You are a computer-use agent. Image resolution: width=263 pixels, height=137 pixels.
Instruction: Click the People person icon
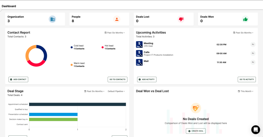(x=117, y=19)
